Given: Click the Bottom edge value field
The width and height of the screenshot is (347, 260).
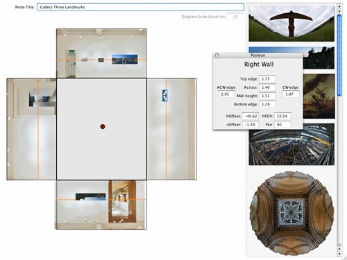Looking at the screenshot, I should click(x=267, y=104).
